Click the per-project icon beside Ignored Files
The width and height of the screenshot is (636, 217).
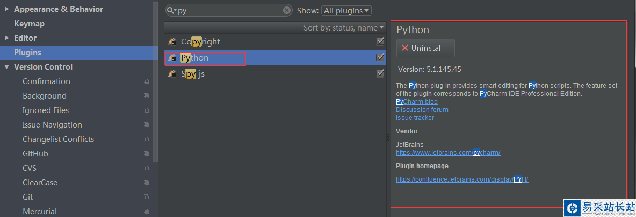click(x=146, y=110)
